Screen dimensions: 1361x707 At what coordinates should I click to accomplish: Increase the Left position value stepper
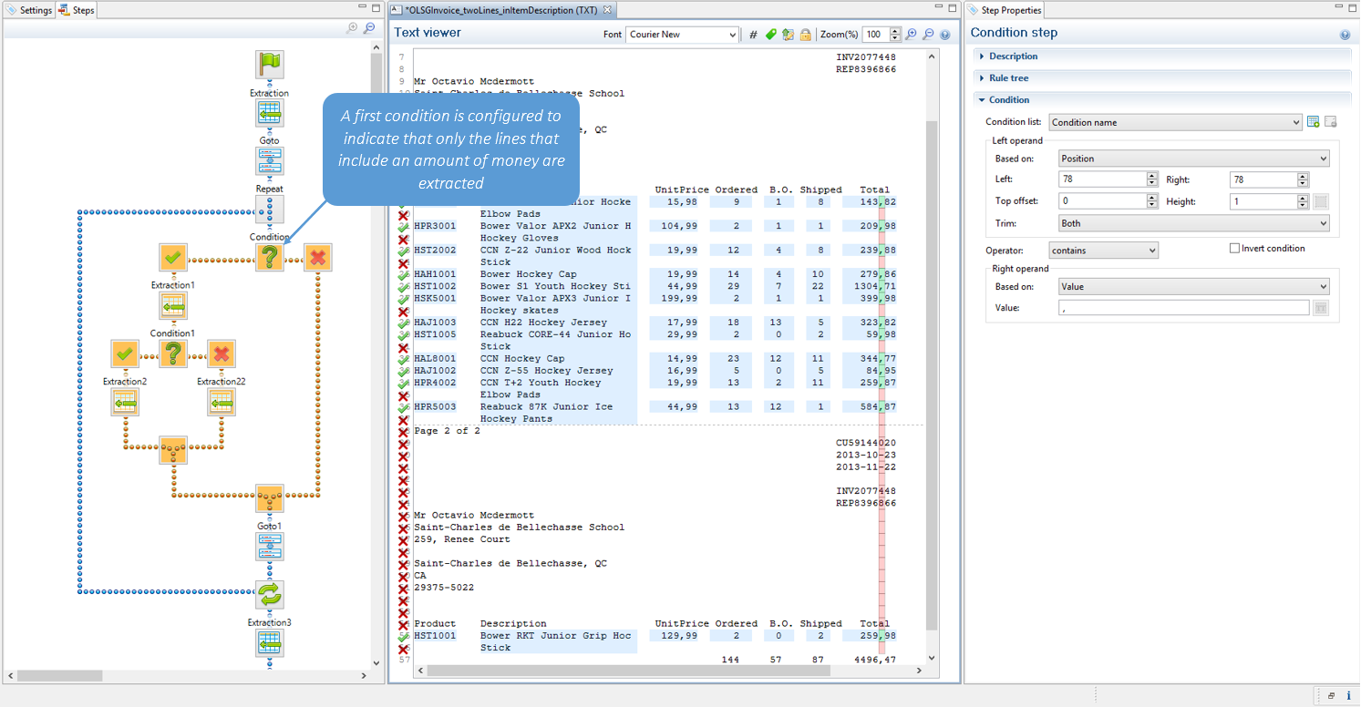point(1152,176)
